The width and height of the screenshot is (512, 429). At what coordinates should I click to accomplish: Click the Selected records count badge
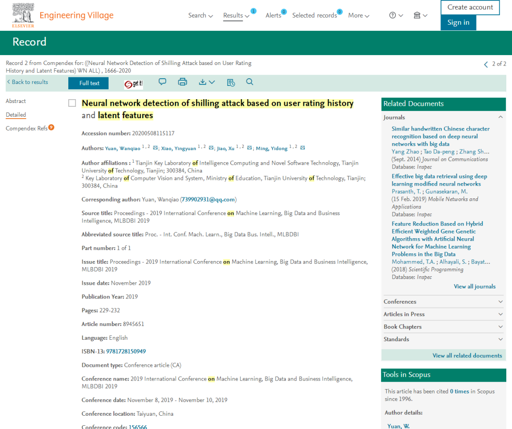point(339,12)
